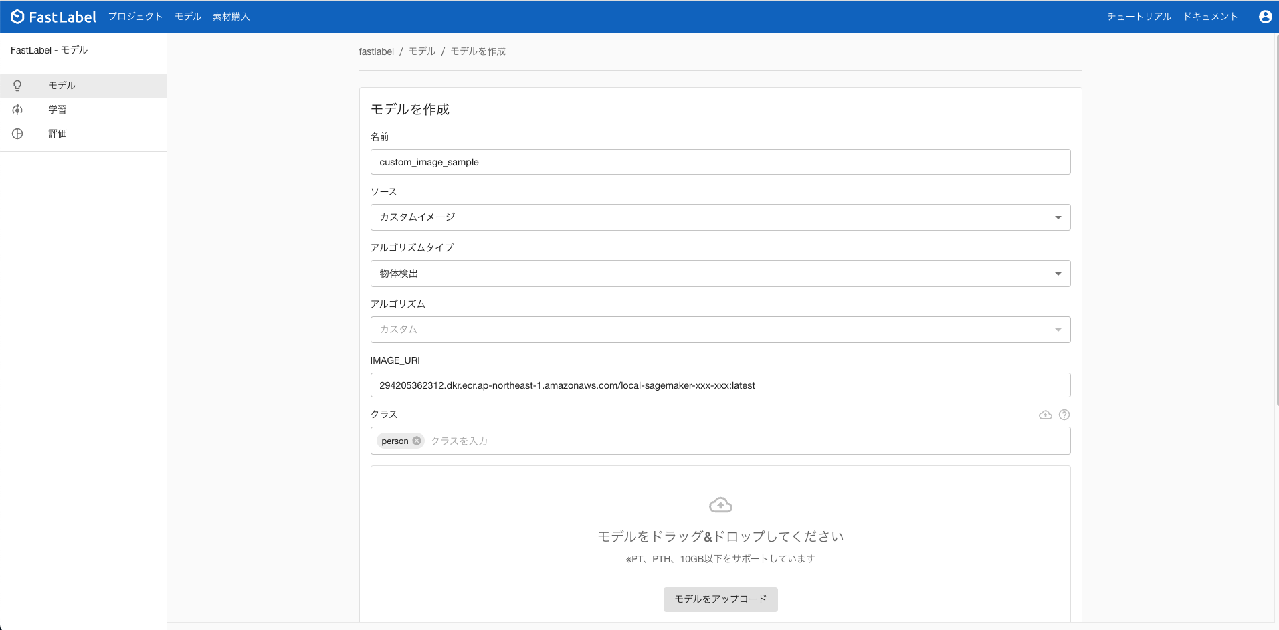Select 評価 in the left sidebar
1279x630 pixels.
click(x=83, y=134)
